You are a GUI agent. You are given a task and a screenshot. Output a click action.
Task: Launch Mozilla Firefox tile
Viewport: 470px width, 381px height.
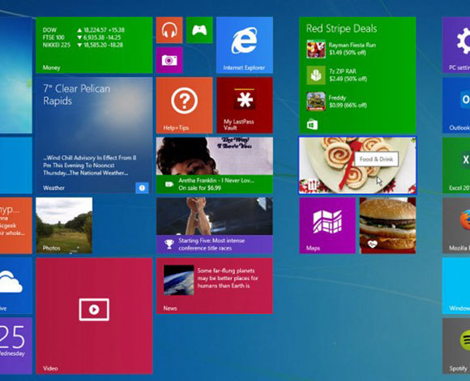(456, 225)
